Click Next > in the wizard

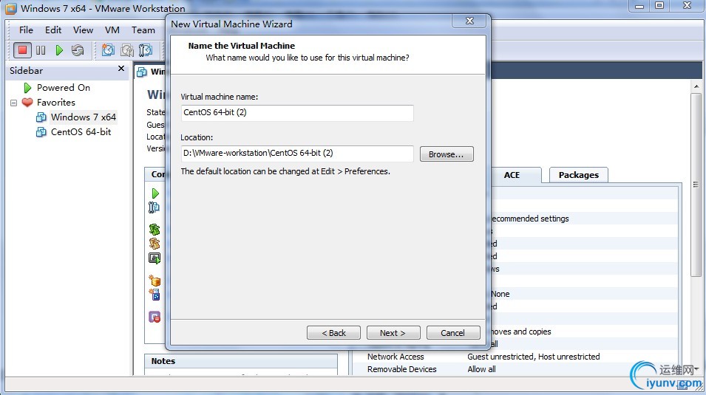(393, 333)
